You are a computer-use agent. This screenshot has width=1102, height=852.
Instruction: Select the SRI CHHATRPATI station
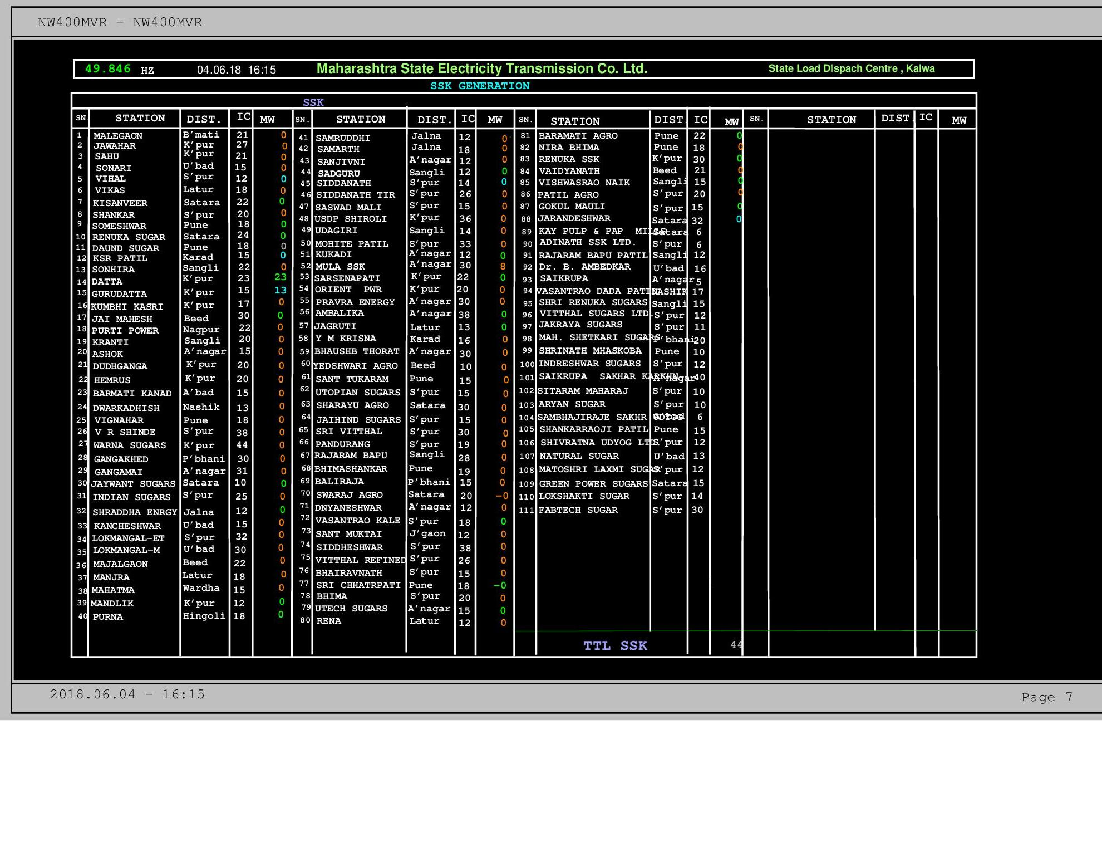(358, 585)
